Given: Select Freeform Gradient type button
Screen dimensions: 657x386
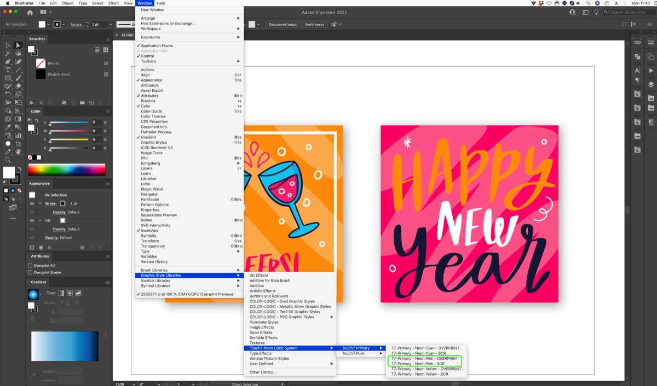Looking at the screenshot, I should pos(78,293).
